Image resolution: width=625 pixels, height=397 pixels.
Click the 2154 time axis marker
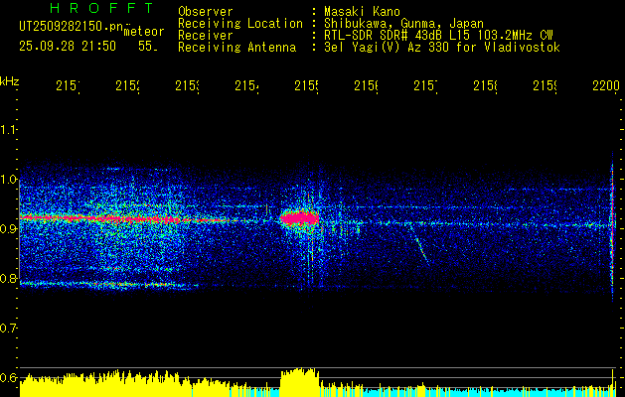[x=246, y=86]
